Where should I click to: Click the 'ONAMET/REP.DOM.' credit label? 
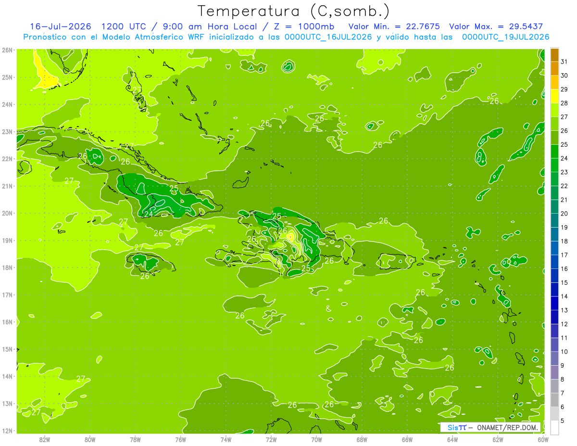click(x=507, y=427)
